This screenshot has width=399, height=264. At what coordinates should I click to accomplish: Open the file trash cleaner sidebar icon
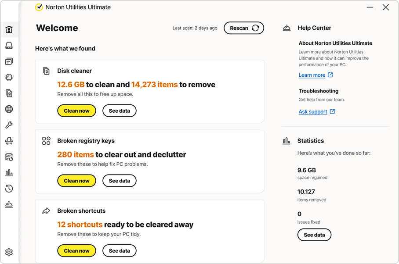click(9, 93)
